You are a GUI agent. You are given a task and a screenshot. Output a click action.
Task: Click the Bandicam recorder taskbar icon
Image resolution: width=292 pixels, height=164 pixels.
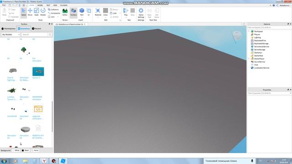[x=54, y=161]
